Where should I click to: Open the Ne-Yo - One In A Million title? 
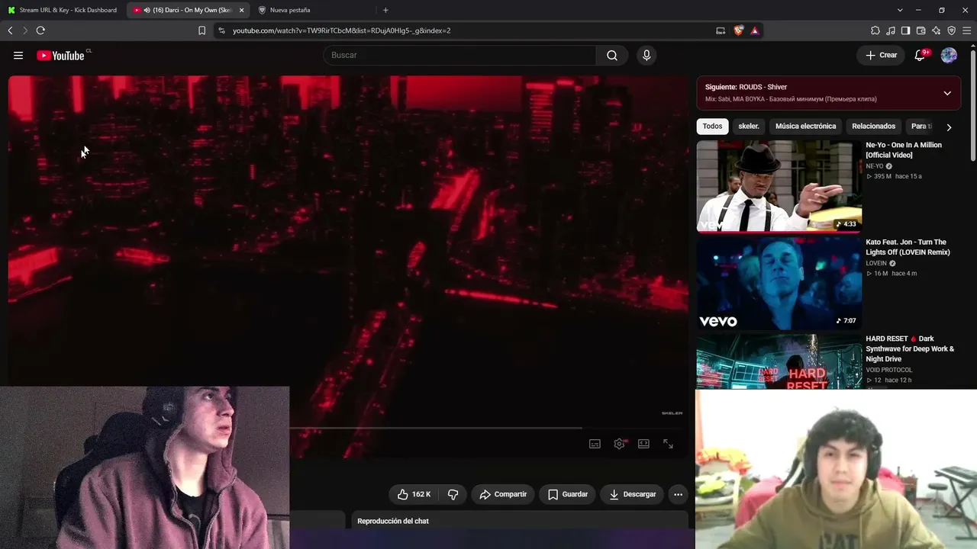(x=904, y=150)
